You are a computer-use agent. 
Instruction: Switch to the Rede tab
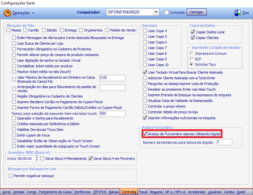coord(241,192)
